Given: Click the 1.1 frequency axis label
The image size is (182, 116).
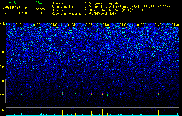Looking at the screenshot, I should (x=2, y=38).
